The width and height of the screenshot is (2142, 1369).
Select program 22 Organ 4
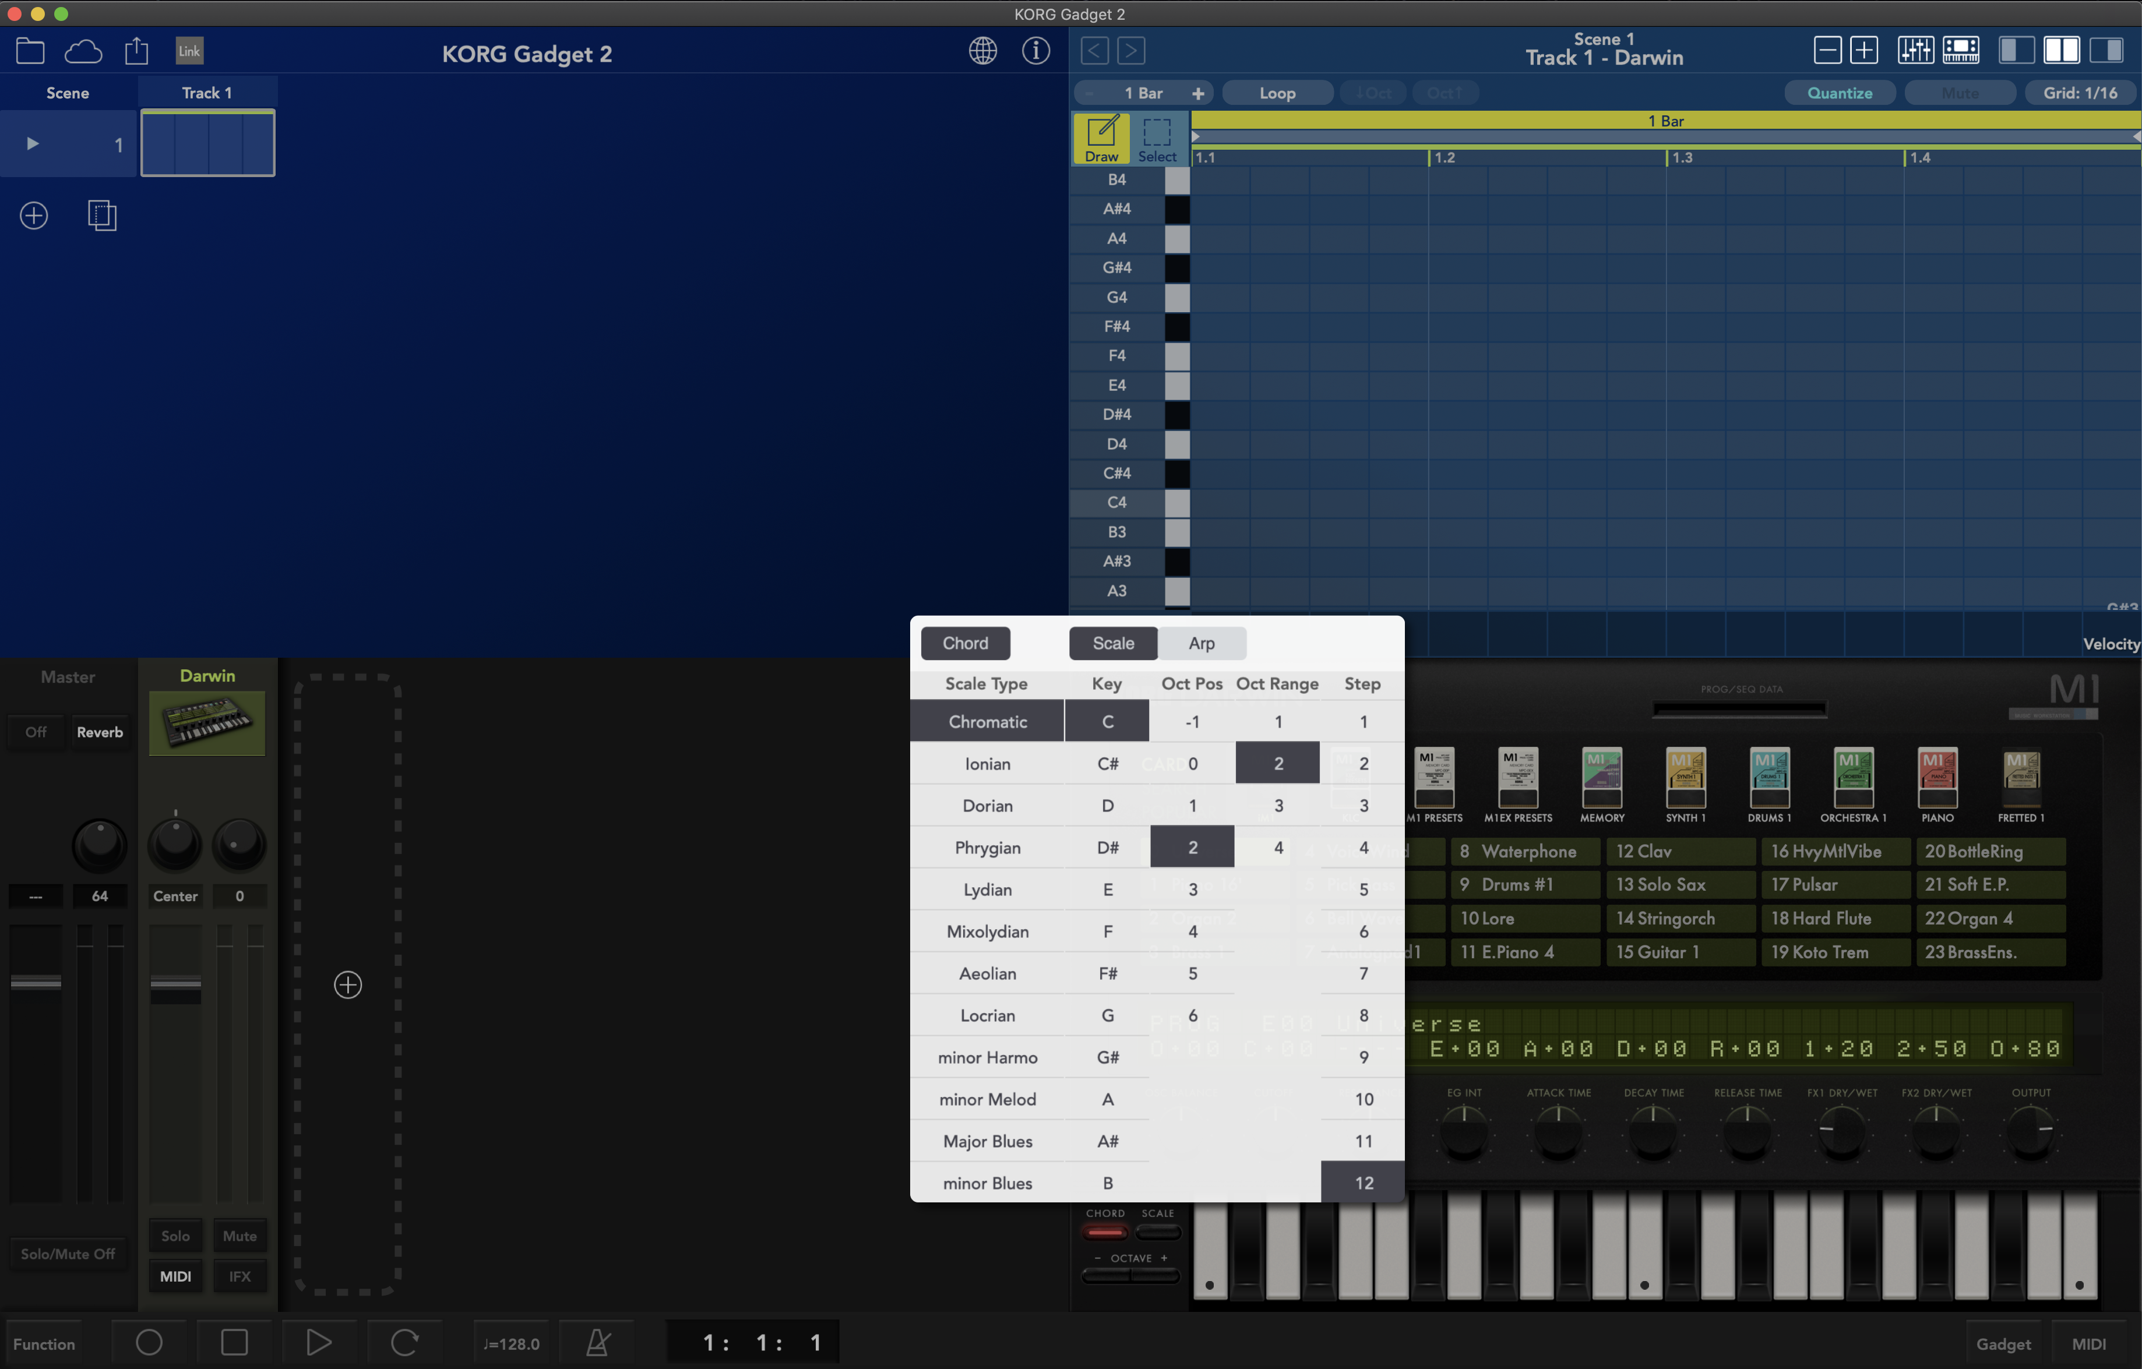(1990, 918)
